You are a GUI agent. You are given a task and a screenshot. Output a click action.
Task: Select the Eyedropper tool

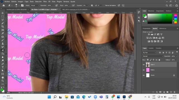pos(3,33)
